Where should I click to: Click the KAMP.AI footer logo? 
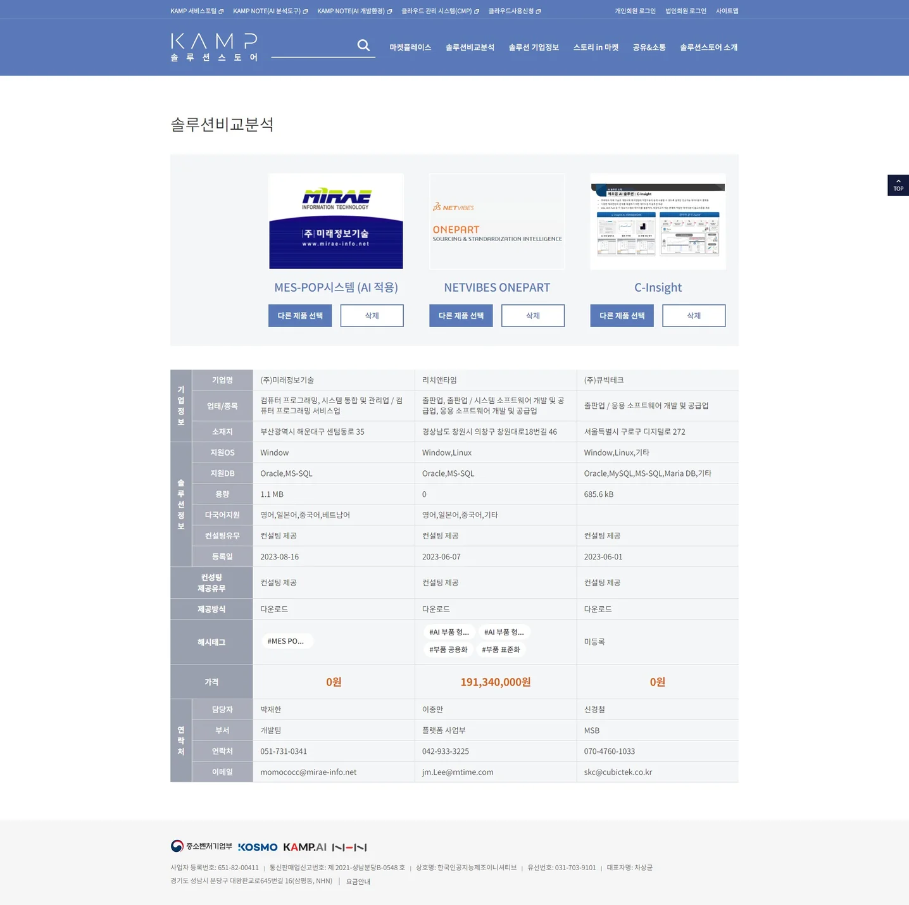click(x=304, y=847)
